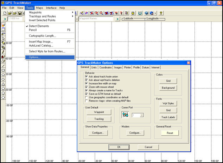Click the yellow question mark help icon
The image size is (223, 163).
(x=161, y=13)
